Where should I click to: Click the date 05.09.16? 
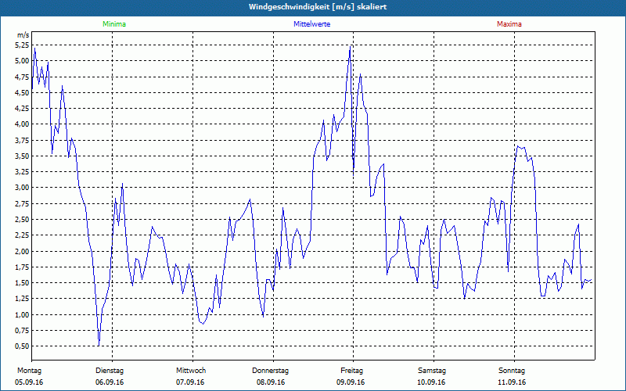pyautogui.click(x=29, y=382)
